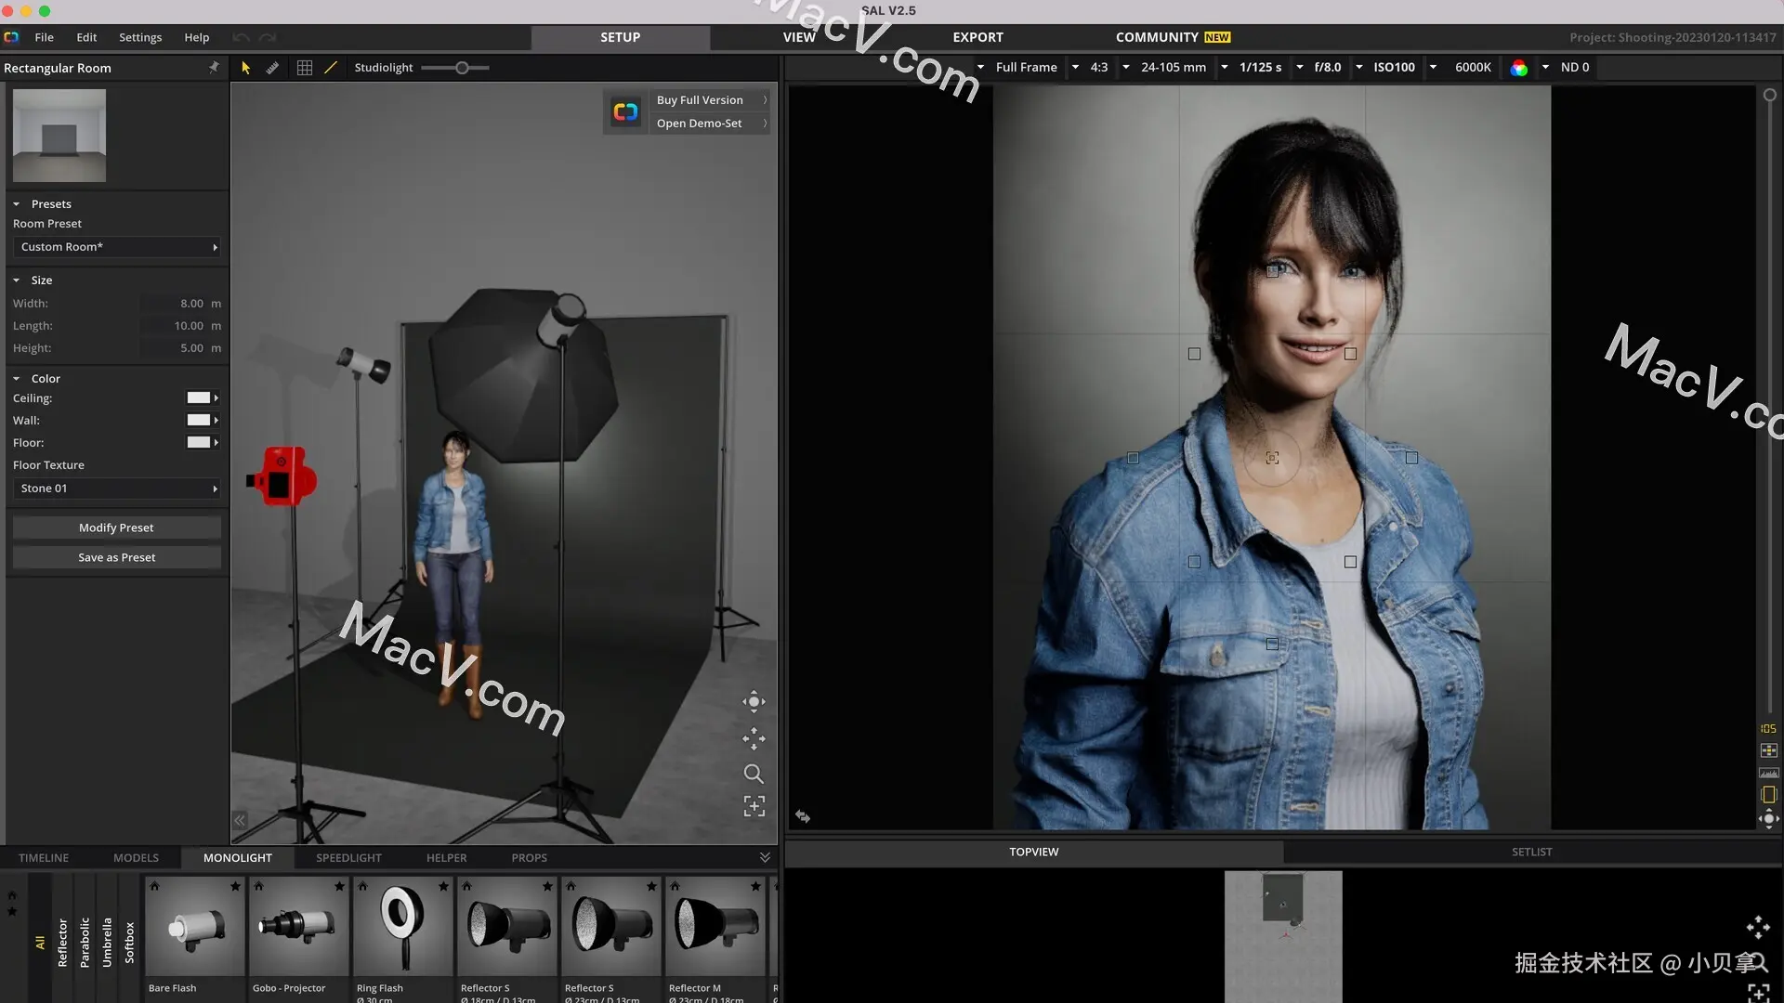The height and width of the screenshot is (1003, 1784).
Task: Switch to the SPEEDLIGHT tab
Action: coord(348,858)
